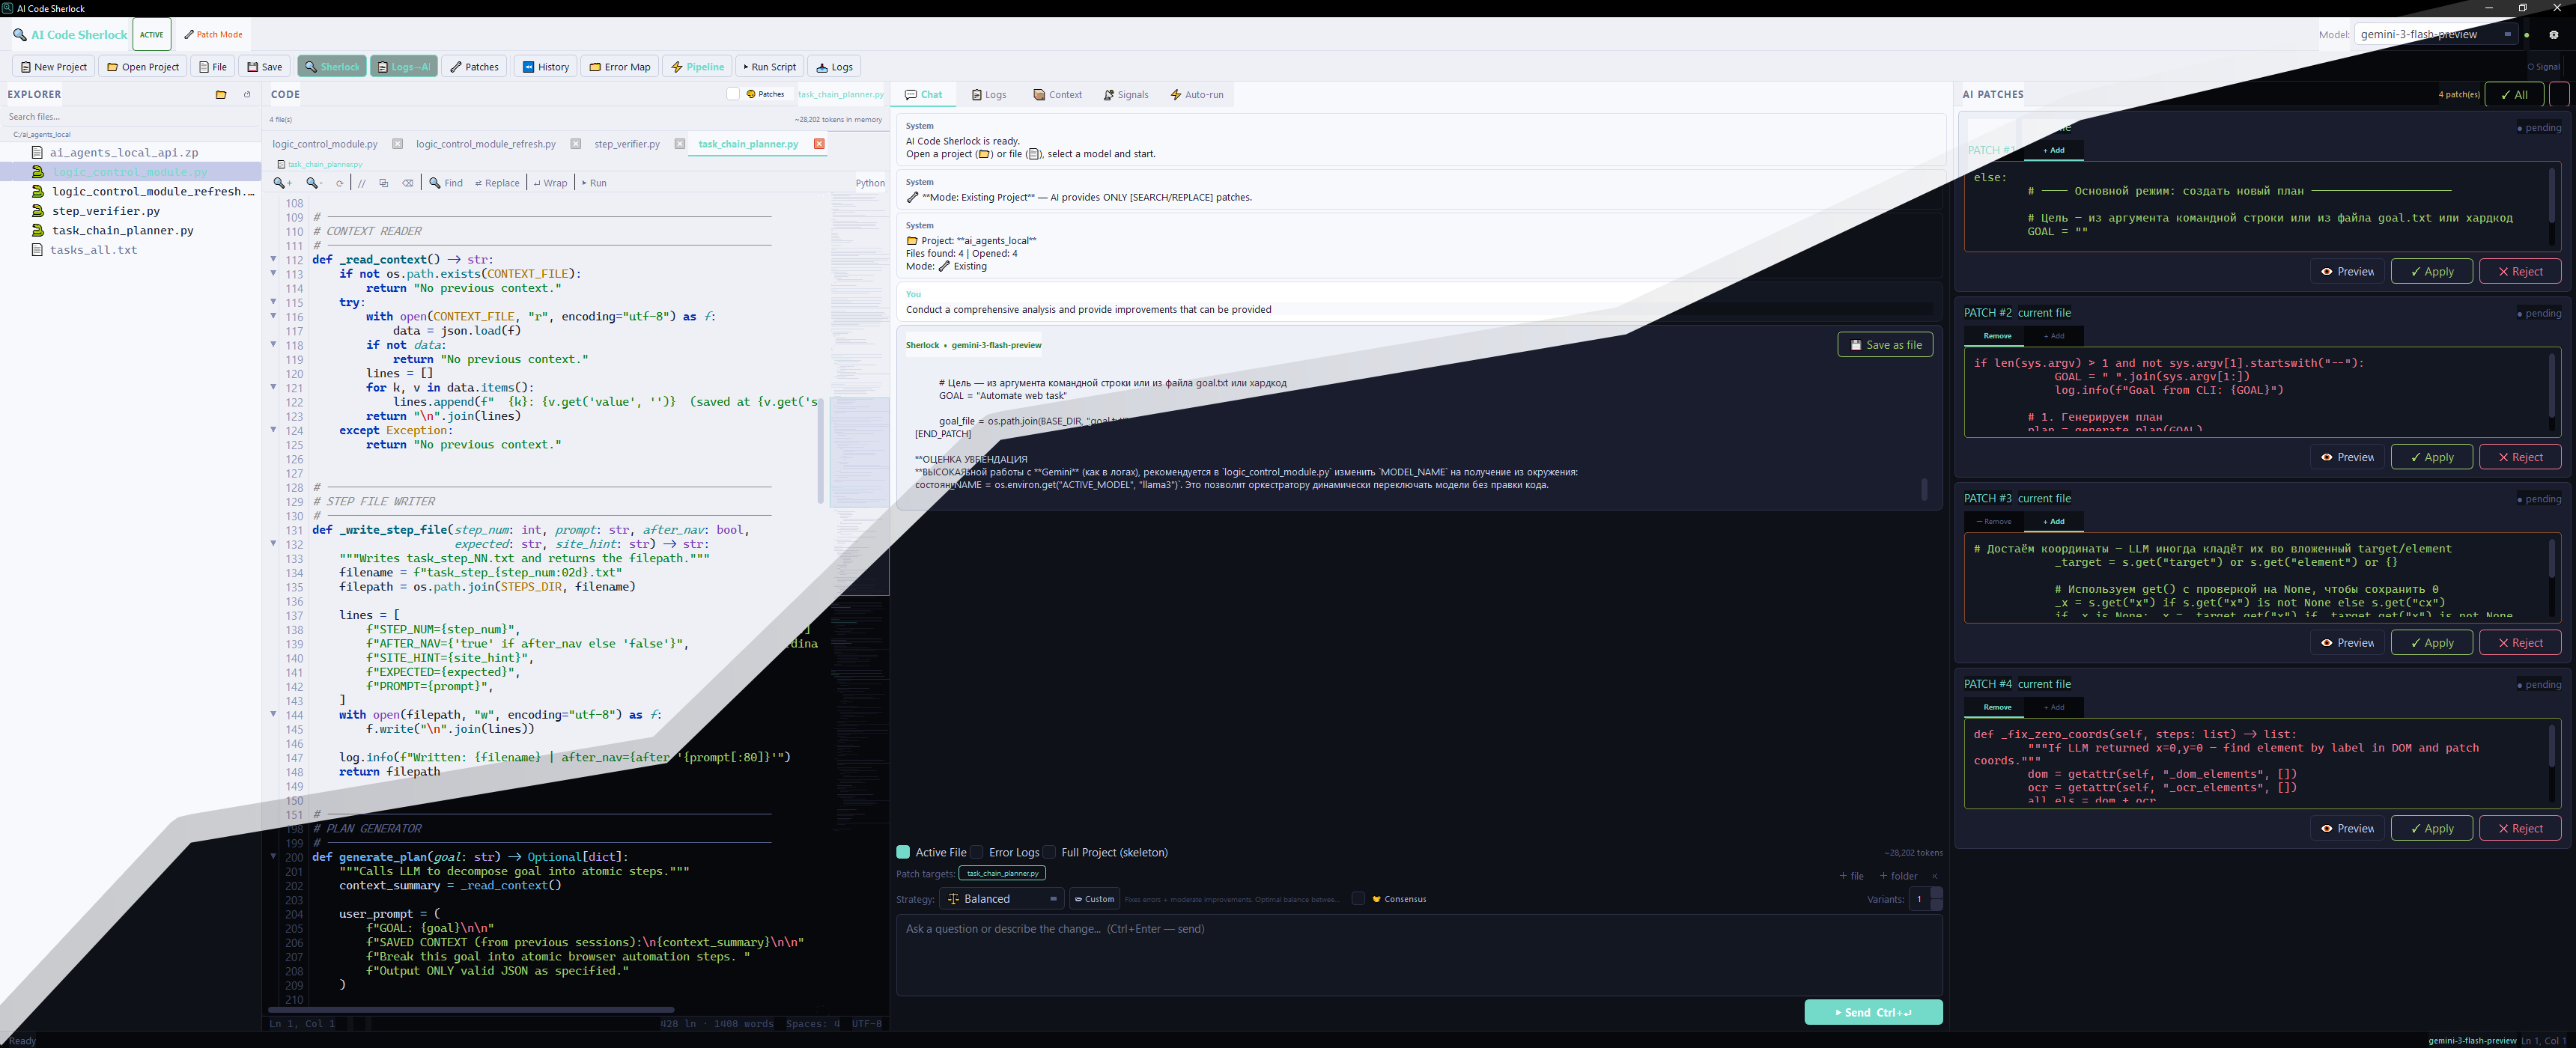2576x1048 pixels.
Task: Open the model selector dropdown
Action: point(2435,34)
